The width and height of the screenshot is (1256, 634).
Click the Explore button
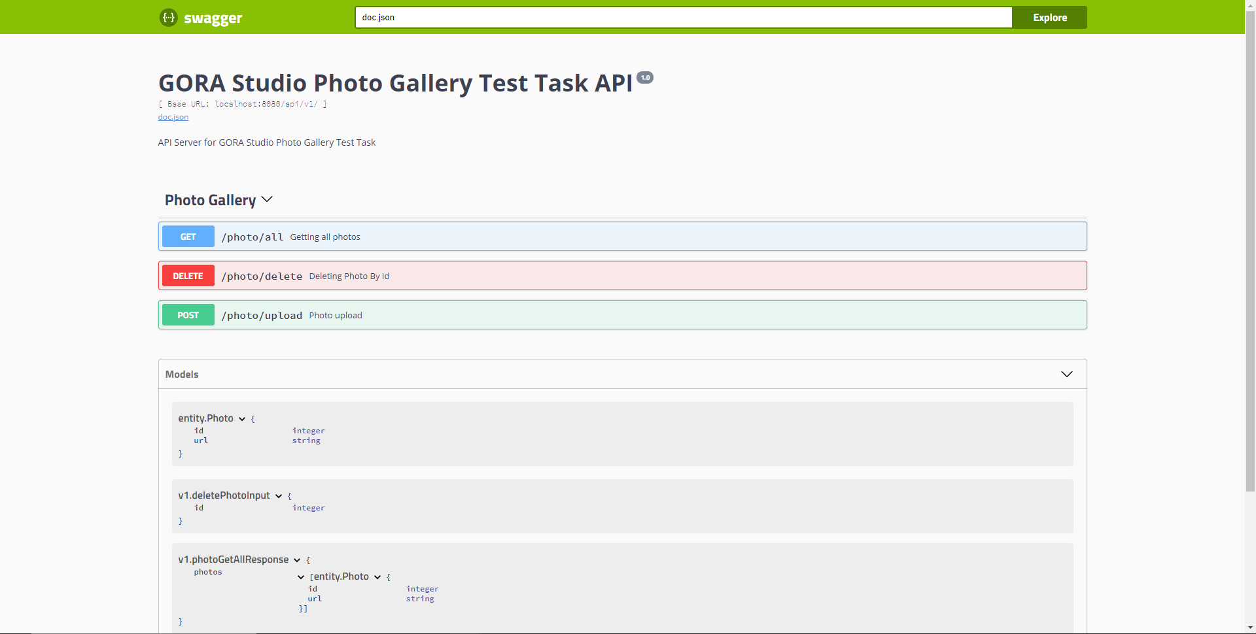tap(1050, 18)
